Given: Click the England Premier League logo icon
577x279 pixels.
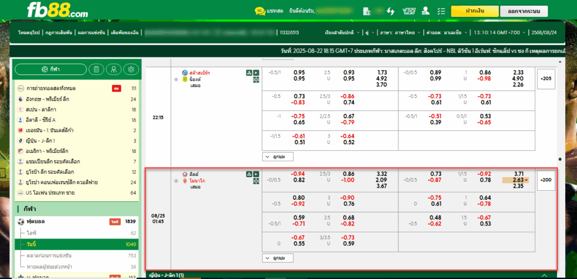Looking at the screenshot, I should point(20,99).
